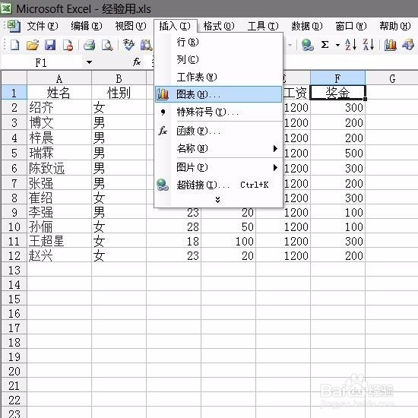Select 图表(H)... chart menu entry

tap(218, 94)
